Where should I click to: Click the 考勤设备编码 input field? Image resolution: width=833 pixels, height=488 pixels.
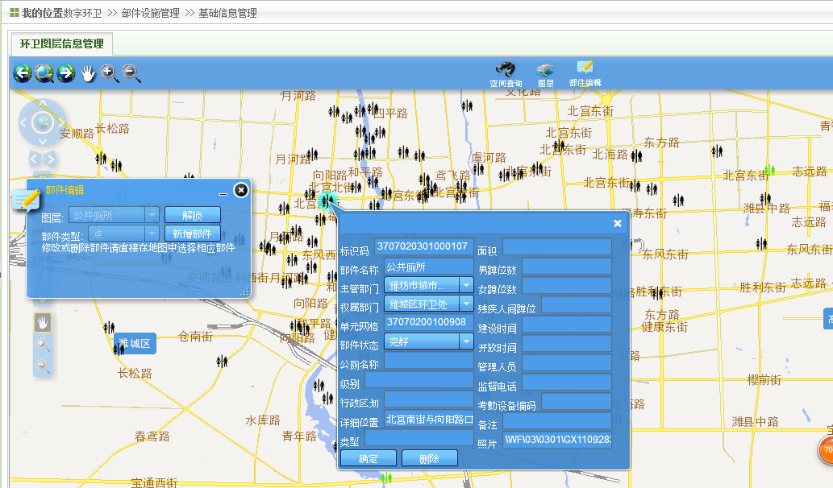tap(577, 401)
